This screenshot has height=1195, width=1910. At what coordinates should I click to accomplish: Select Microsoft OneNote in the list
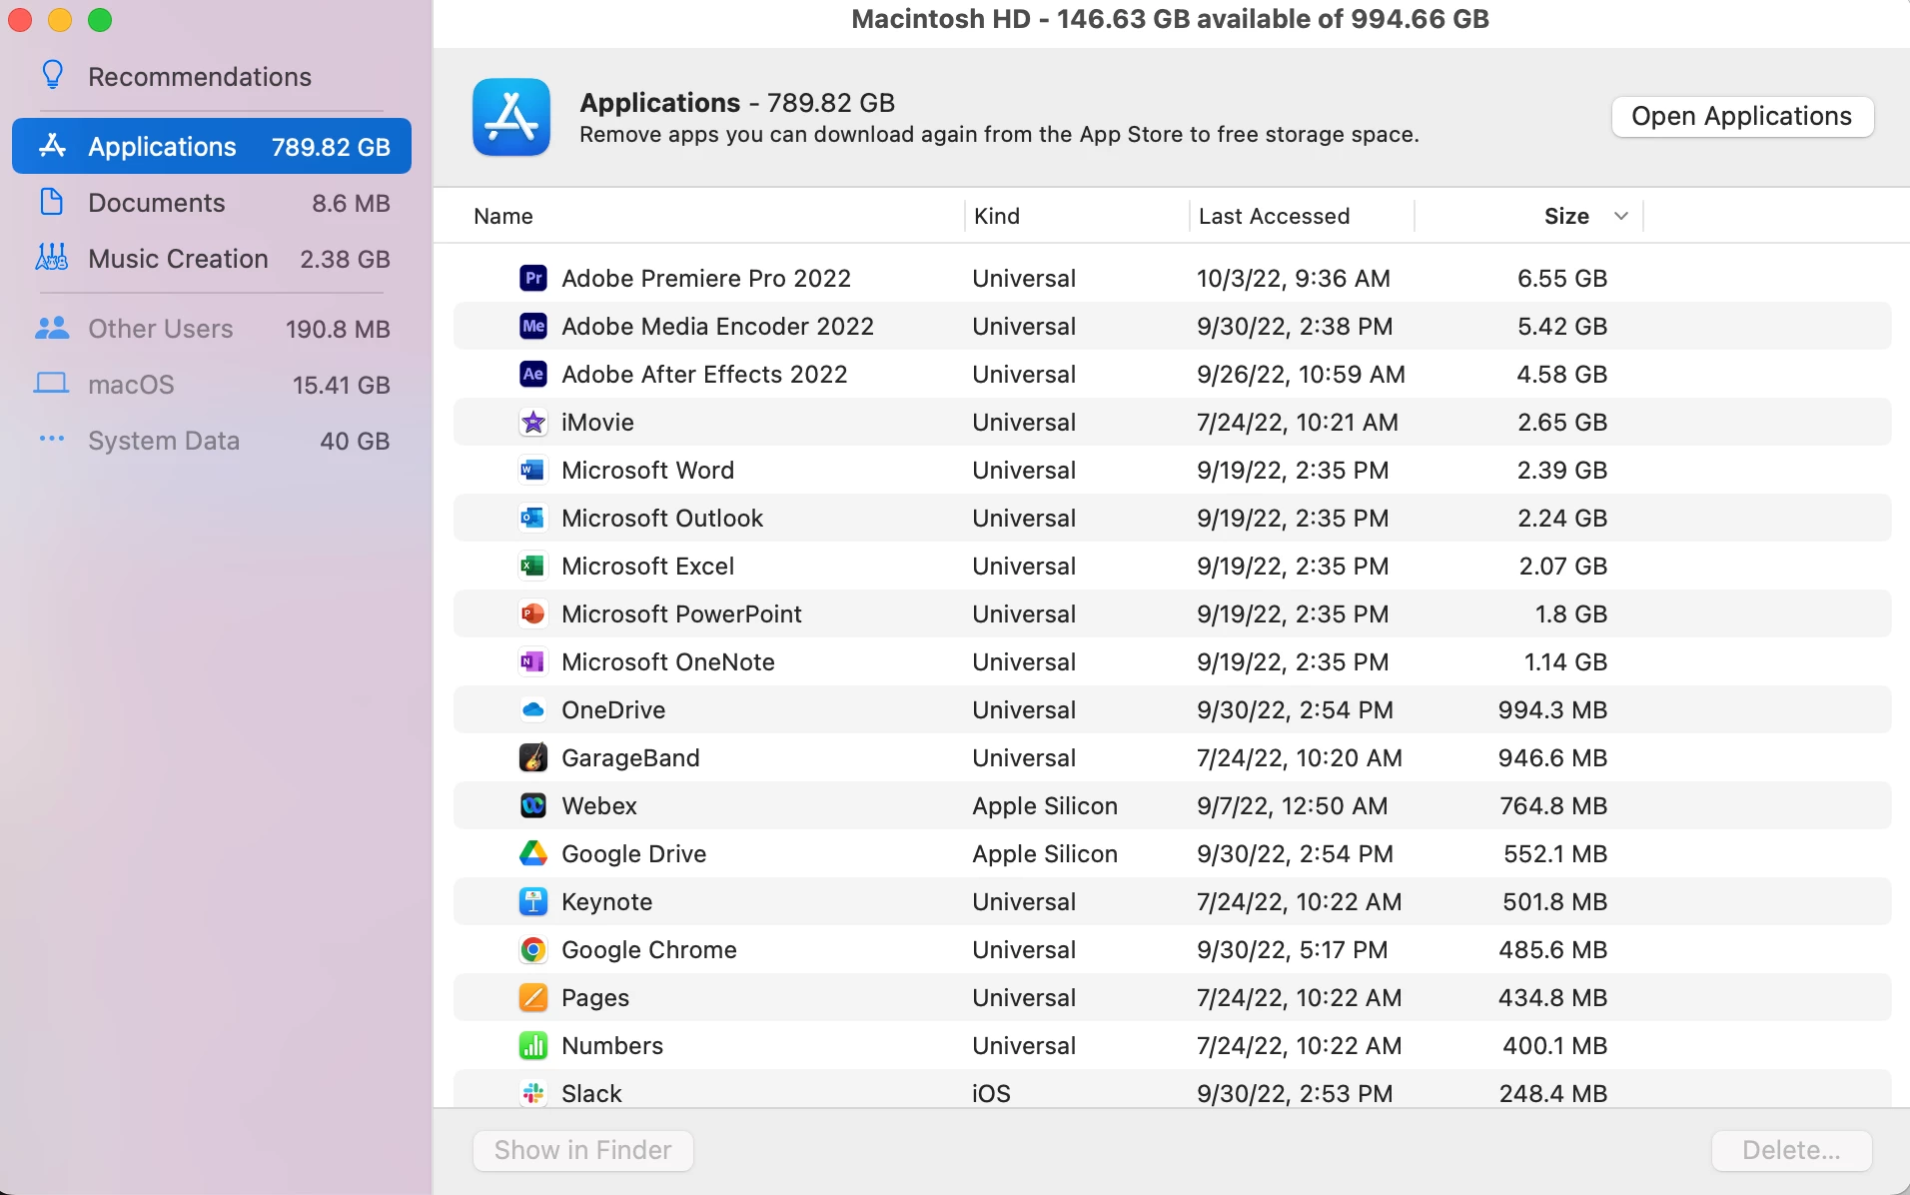668,661
